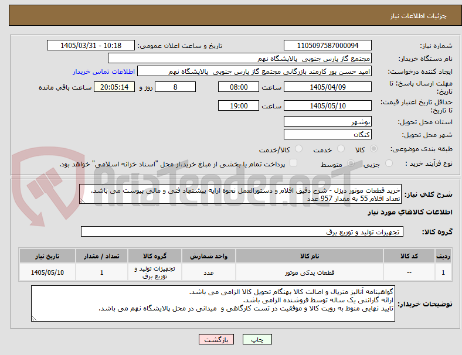Click response deadline date 1405/04/09 field

[328, 87]
